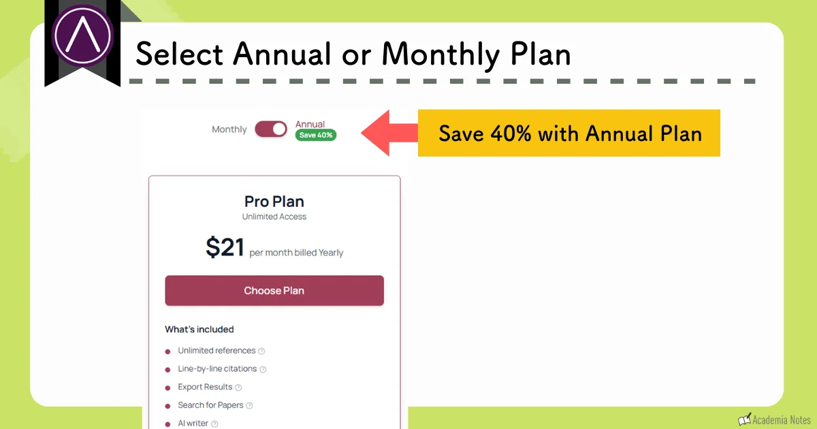Select the Annual billing option
817x429 pixels.
[x=311, y=125]
